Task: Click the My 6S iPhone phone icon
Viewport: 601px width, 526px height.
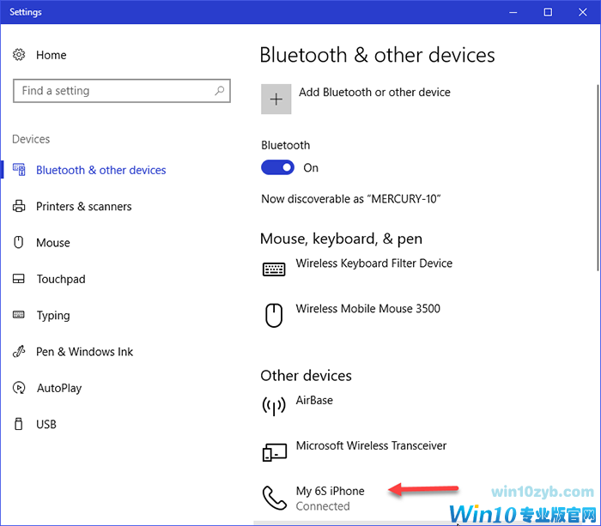Action: pyautogui.click(x=274, y=497)
